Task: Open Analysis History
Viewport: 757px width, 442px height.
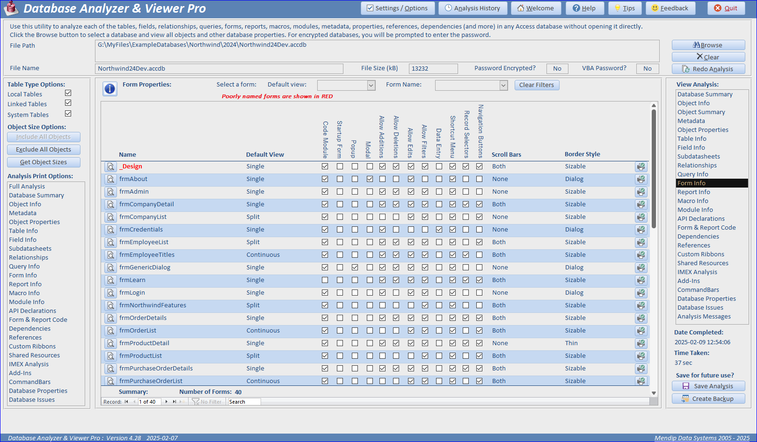Action: (x=473, y=8)
